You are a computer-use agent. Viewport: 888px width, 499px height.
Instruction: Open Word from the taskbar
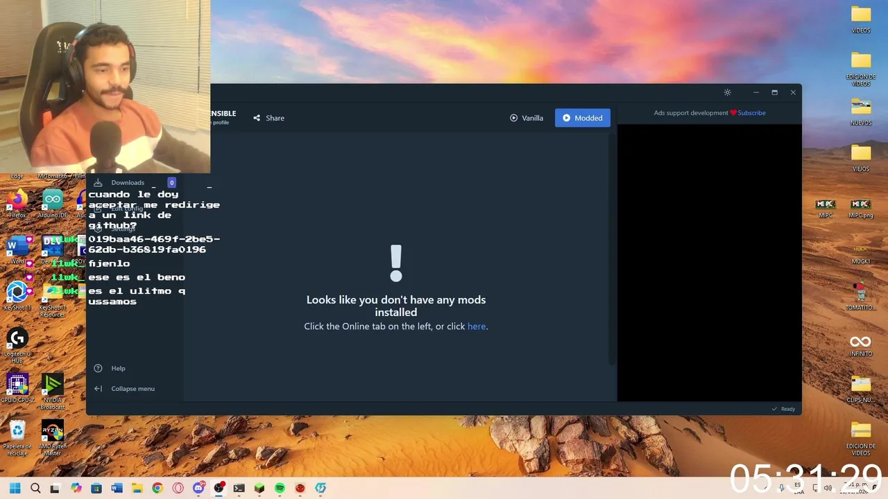point(117,488)
